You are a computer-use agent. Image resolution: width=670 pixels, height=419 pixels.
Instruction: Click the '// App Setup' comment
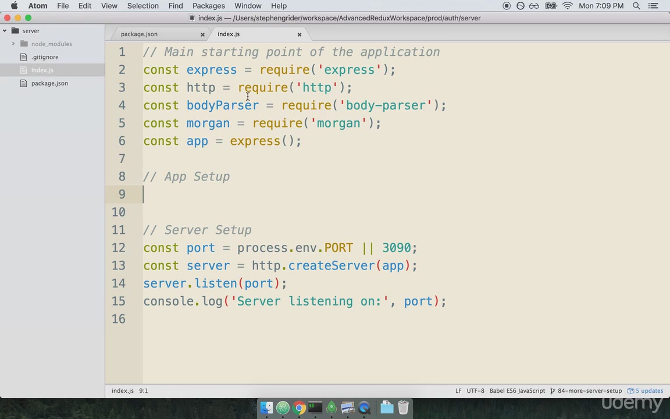pos(186,176)
